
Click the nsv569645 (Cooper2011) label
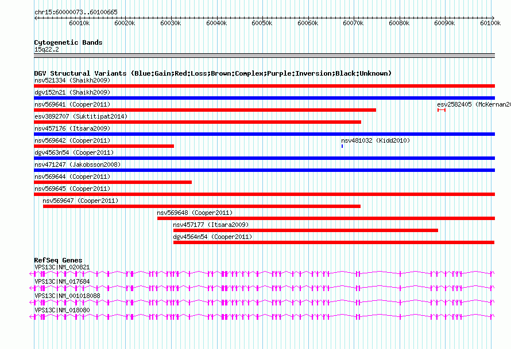[x=72, y=189]
